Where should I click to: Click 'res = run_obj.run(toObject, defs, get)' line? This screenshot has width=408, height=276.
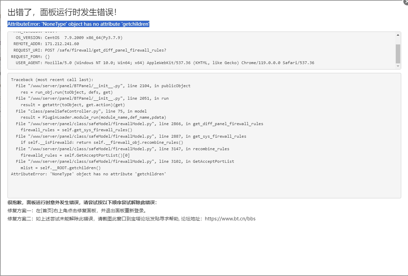pyautogui.click(x=67, y=92)
